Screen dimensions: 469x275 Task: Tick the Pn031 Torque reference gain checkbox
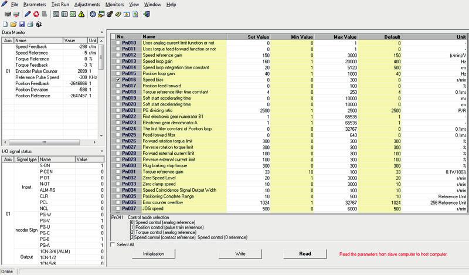click(x=118, y=172)
